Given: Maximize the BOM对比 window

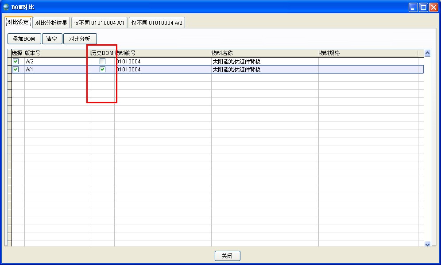Looking at the screenshot, I should pyautogui.click(x=423, y=7).
